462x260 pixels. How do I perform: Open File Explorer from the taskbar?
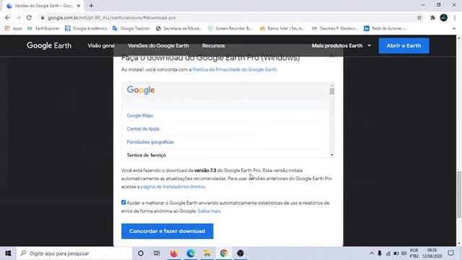point(207,253)
